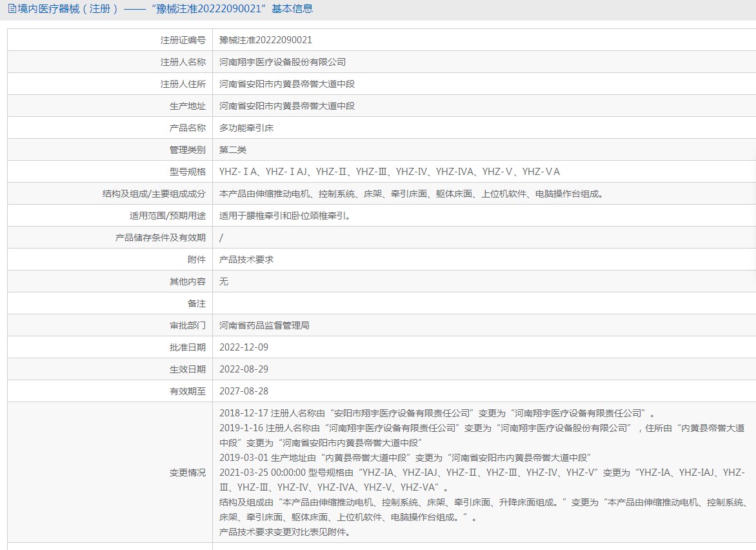Click the approval date 2022-12-09
The height and width of the screenshot is (550, 756).
(x=244, y=347)
